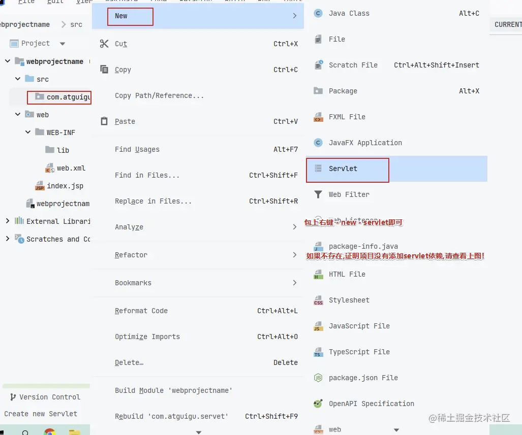This screenshot has height=435, width=522.
Task: Select web.xml in the tree
Action: point(71,169)
